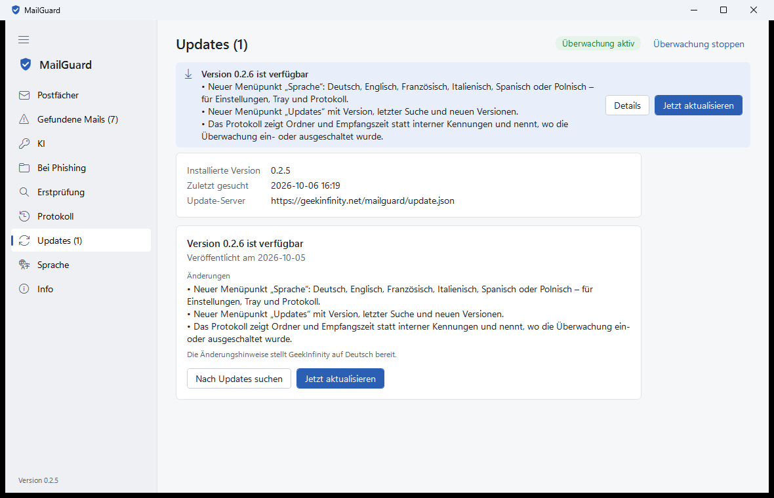Close the MailGuard window
This screenshot has height=498, width=774.
pos(754,10)
